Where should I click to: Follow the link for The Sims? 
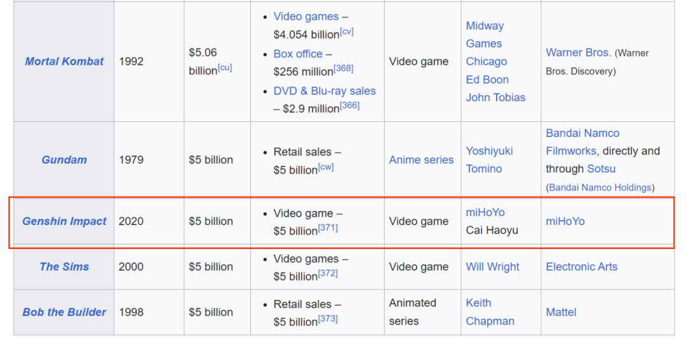point(64,267)
